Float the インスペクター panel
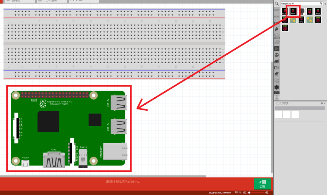327x195 pixels. (322, 103)
